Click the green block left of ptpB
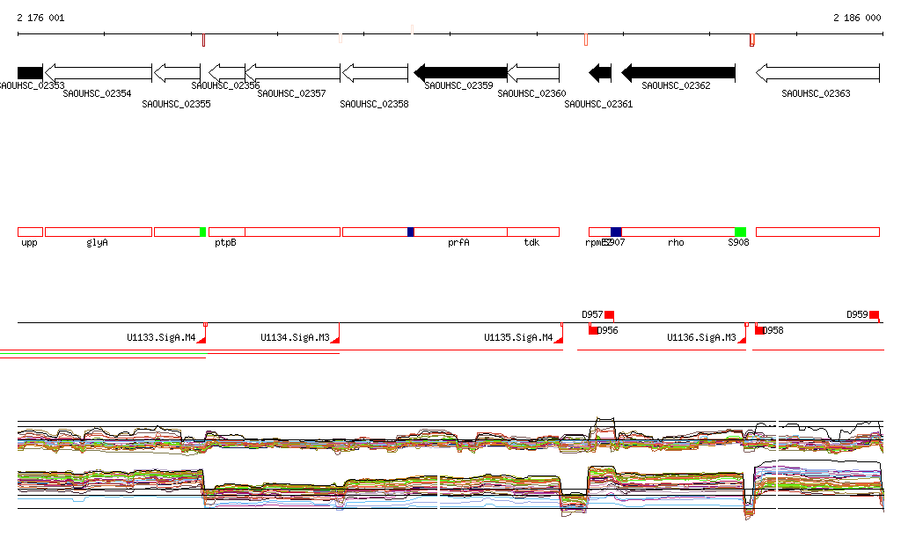The width and height of the screenshot is (901, 538). [x=203, y=232]
